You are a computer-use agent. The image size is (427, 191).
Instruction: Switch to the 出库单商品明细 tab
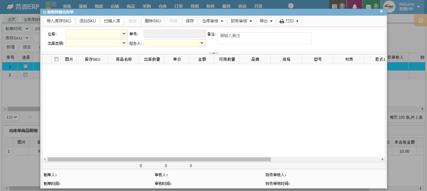click(23, 131)
